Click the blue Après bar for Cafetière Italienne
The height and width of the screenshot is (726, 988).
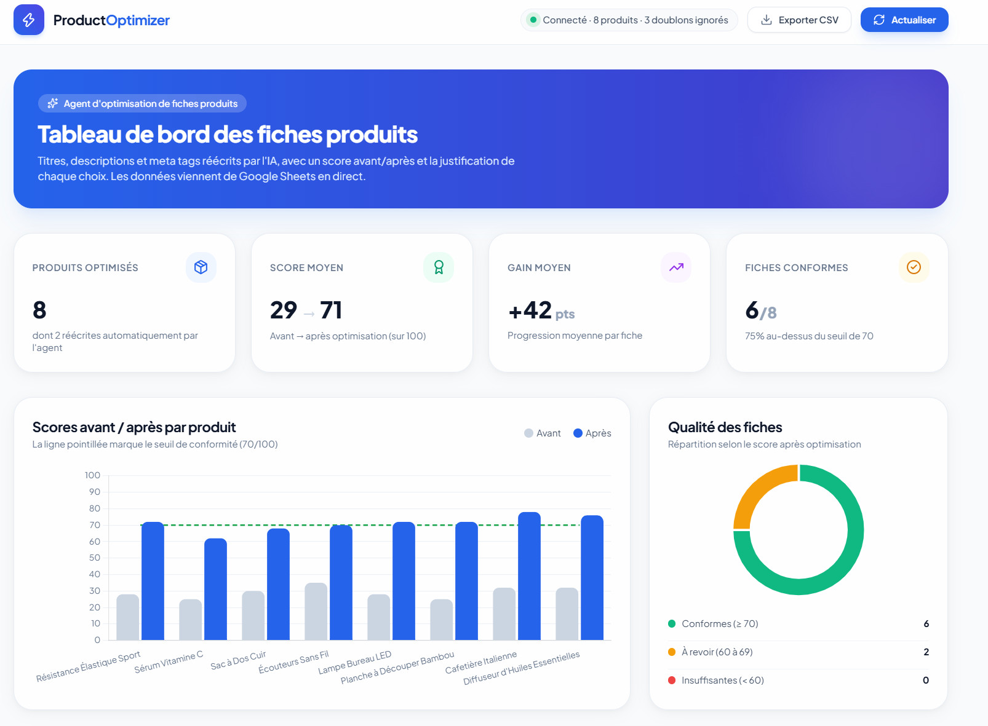[x=529, y=576]
